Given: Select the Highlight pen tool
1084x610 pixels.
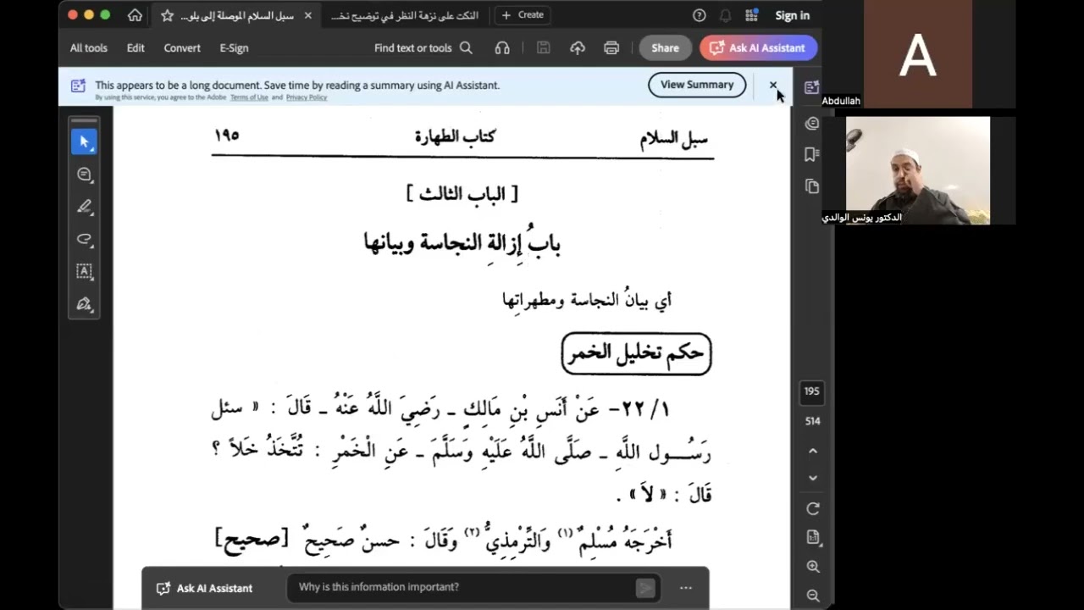Looking at the screenshot, I should coord(84,207).
